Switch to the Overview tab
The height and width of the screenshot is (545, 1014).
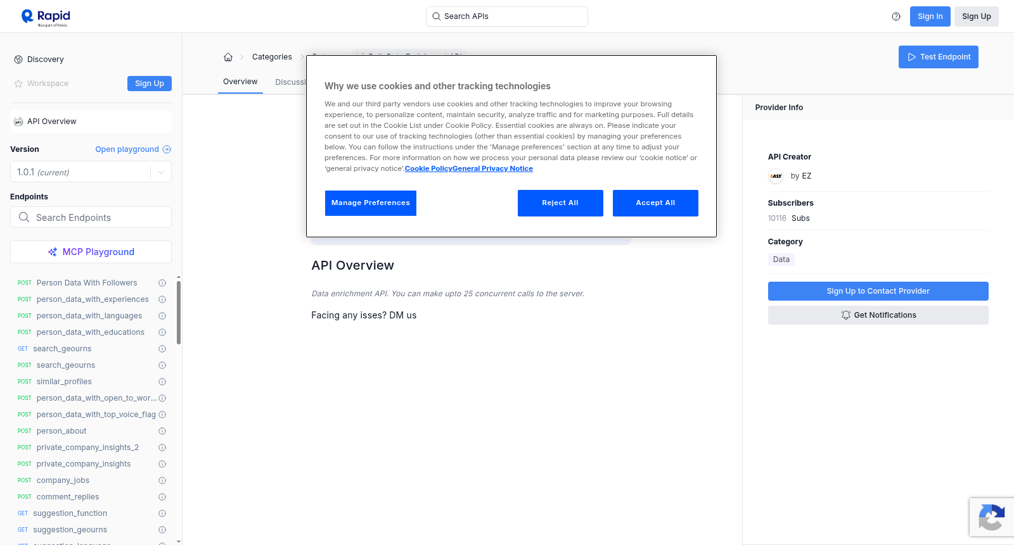[240, 82]
